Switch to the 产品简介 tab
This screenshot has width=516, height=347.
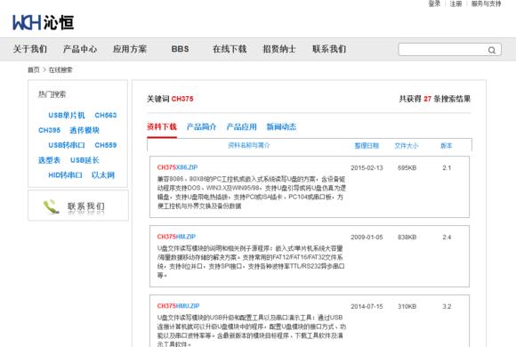click(201, 126)
